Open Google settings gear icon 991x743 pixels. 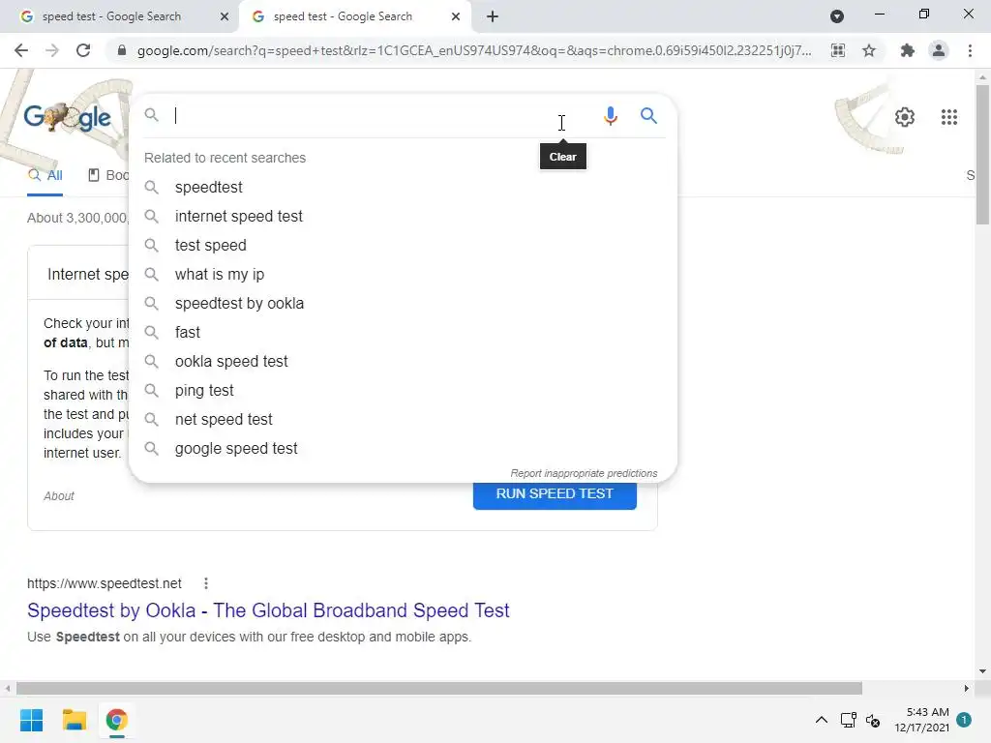(905, 117)
